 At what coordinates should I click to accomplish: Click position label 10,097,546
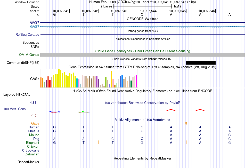pos(207,11)
